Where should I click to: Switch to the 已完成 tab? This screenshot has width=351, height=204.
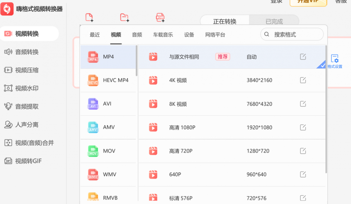(274, 21)
